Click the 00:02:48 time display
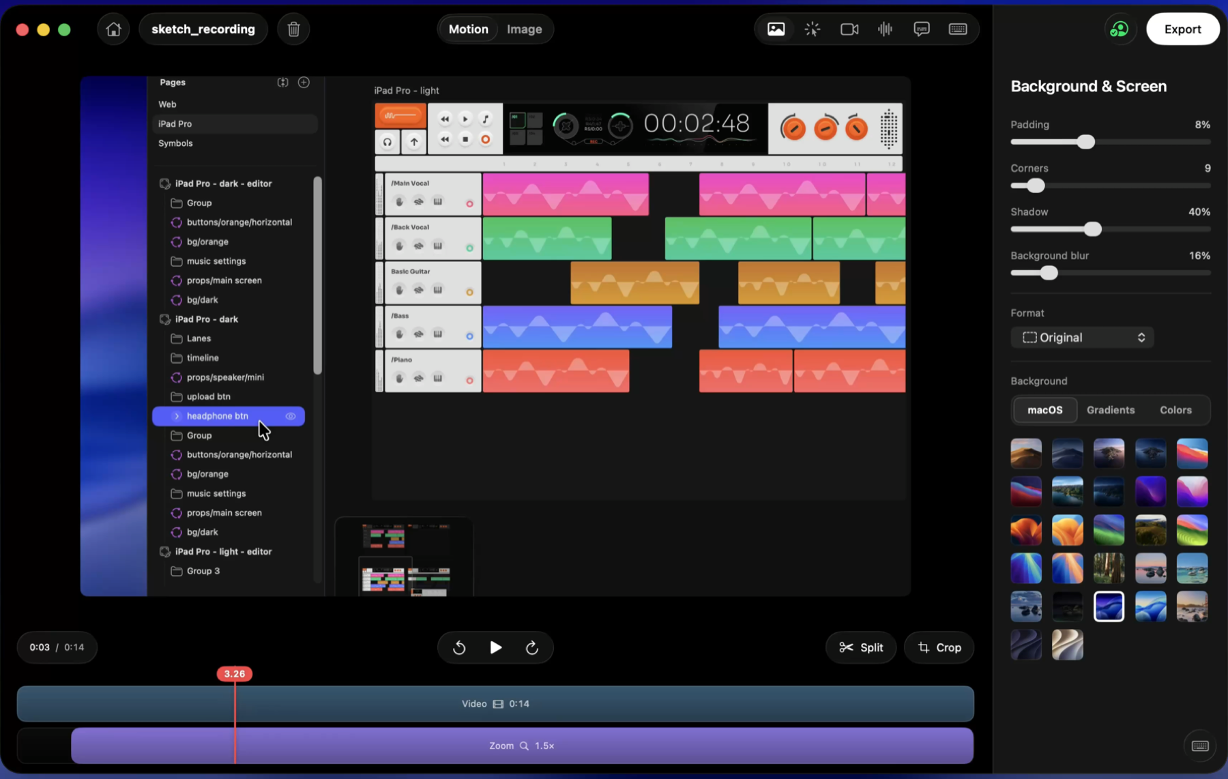Viewport: 1228px width, 779px height. pyautogui.click(x=697, y=123)
